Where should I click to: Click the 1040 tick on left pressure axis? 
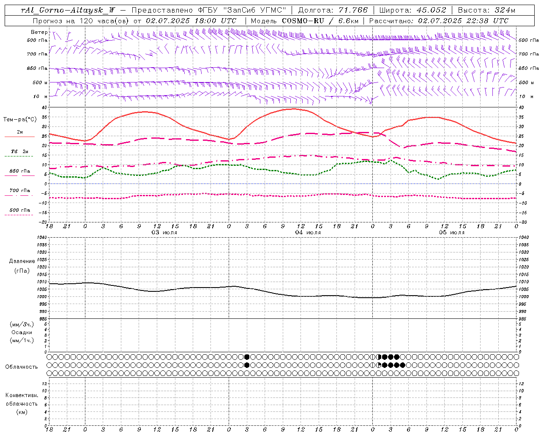[41, 237]
